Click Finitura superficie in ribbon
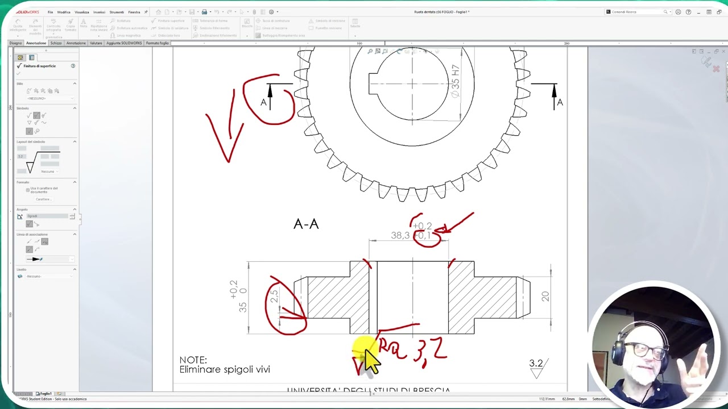Image resolution: width=728 pixels, height=409 pixels. tap(169, 21)
